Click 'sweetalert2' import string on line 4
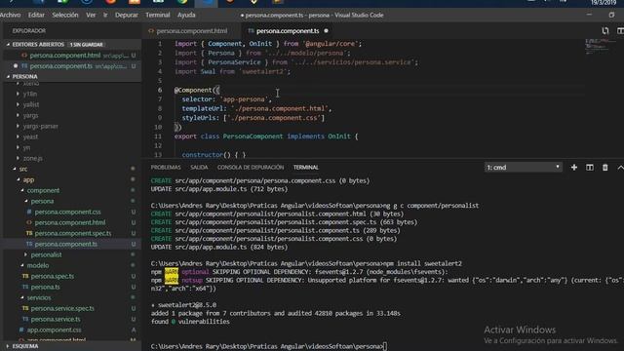This screenshot has height=351, width=624. coord(264,71)
